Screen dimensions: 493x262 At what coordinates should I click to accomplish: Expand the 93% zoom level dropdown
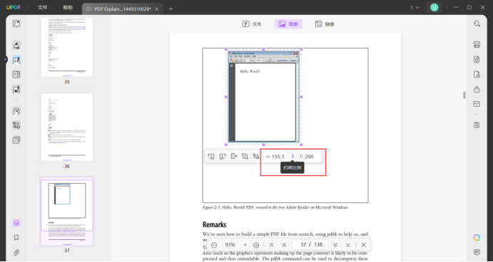[245, 245]
